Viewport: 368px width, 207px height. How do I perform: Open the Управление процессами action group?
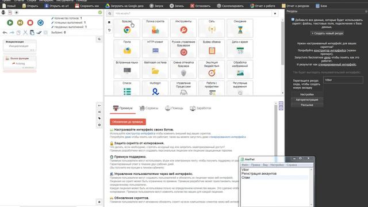(x=183, y=88)
